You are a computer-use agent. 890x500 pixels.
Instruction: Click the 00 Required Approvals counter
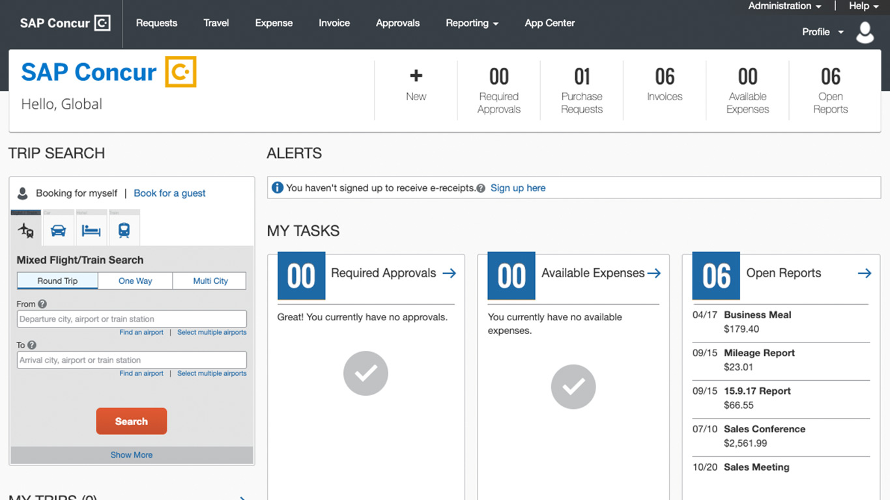(498, 90)
